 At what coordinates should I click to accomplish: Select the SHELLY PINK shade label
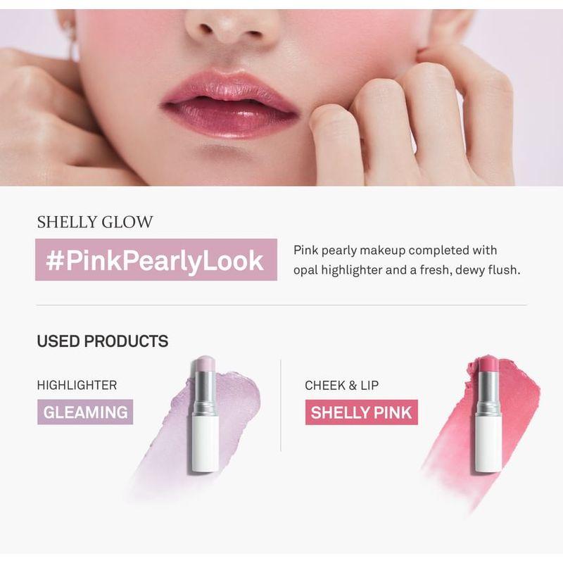[x=362, y=412]
